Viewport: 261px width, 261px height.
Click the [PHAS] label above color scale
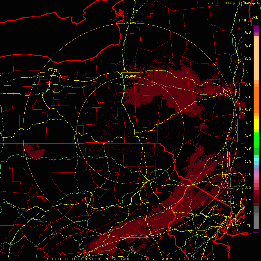point(245,20)
